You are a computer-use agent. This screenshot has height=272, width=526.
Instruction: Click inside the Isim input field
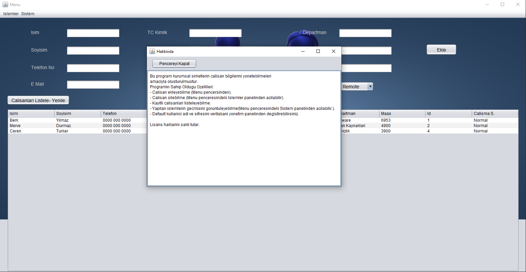pyautogui.click(x=93, y=33)
